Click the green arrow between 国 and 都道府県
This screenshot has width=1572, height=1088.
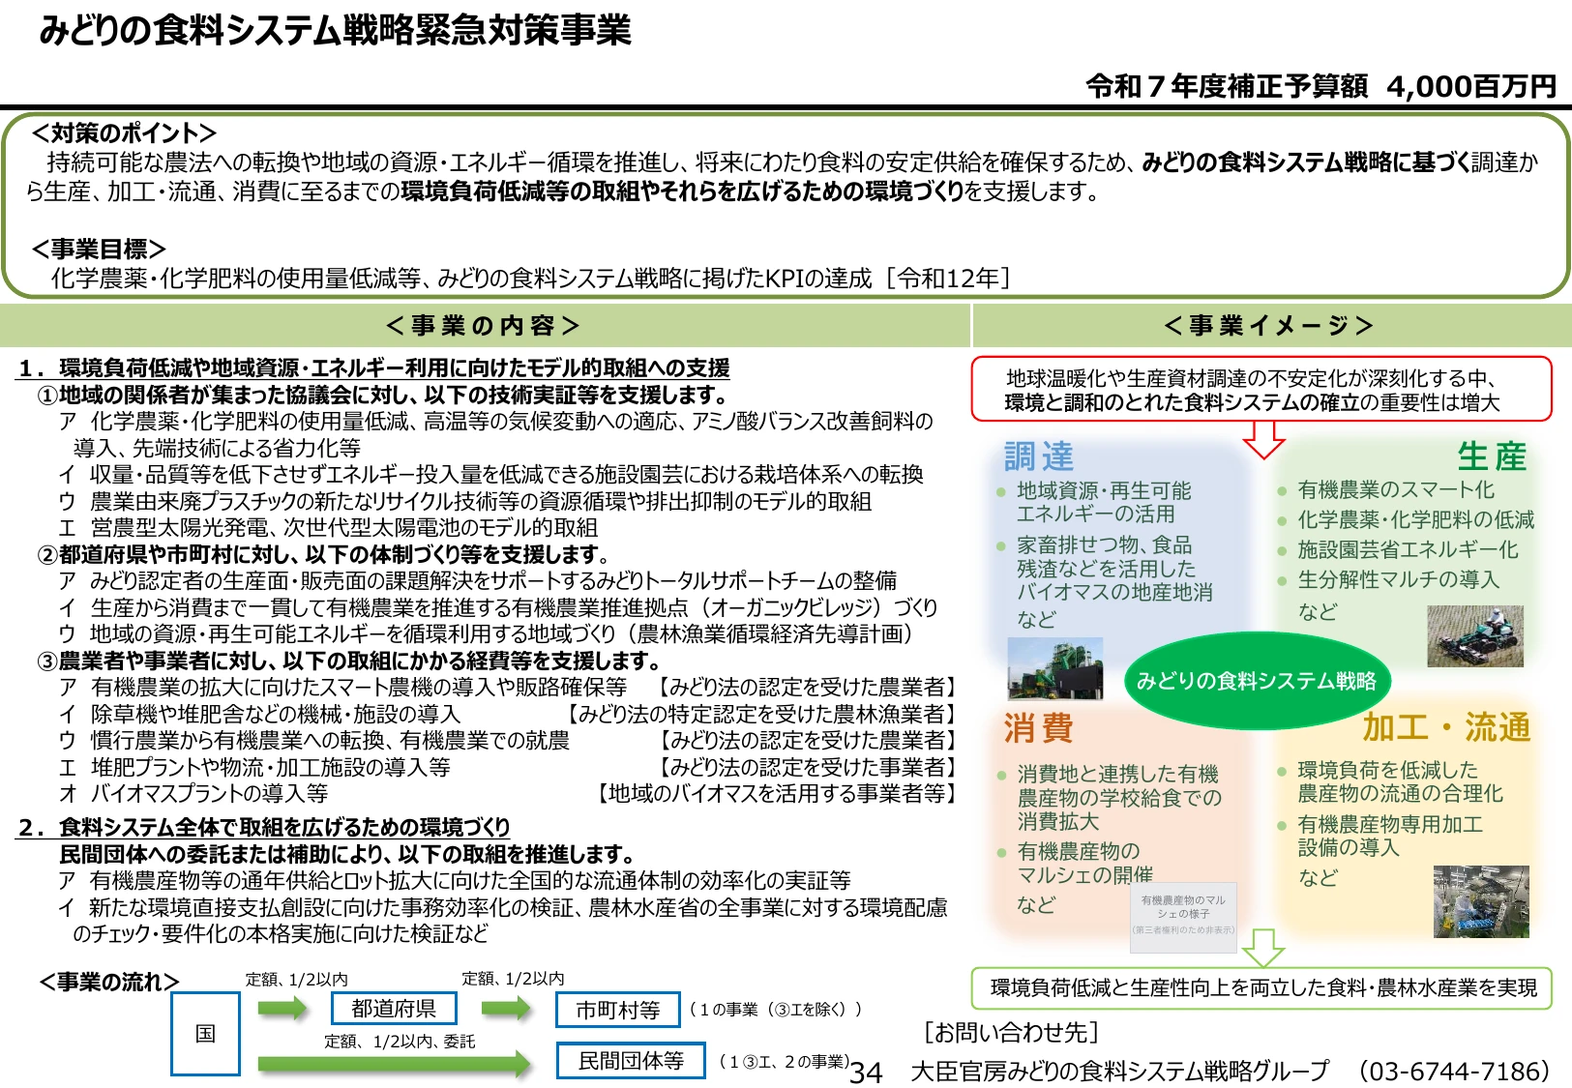(x=282, y=1009)
